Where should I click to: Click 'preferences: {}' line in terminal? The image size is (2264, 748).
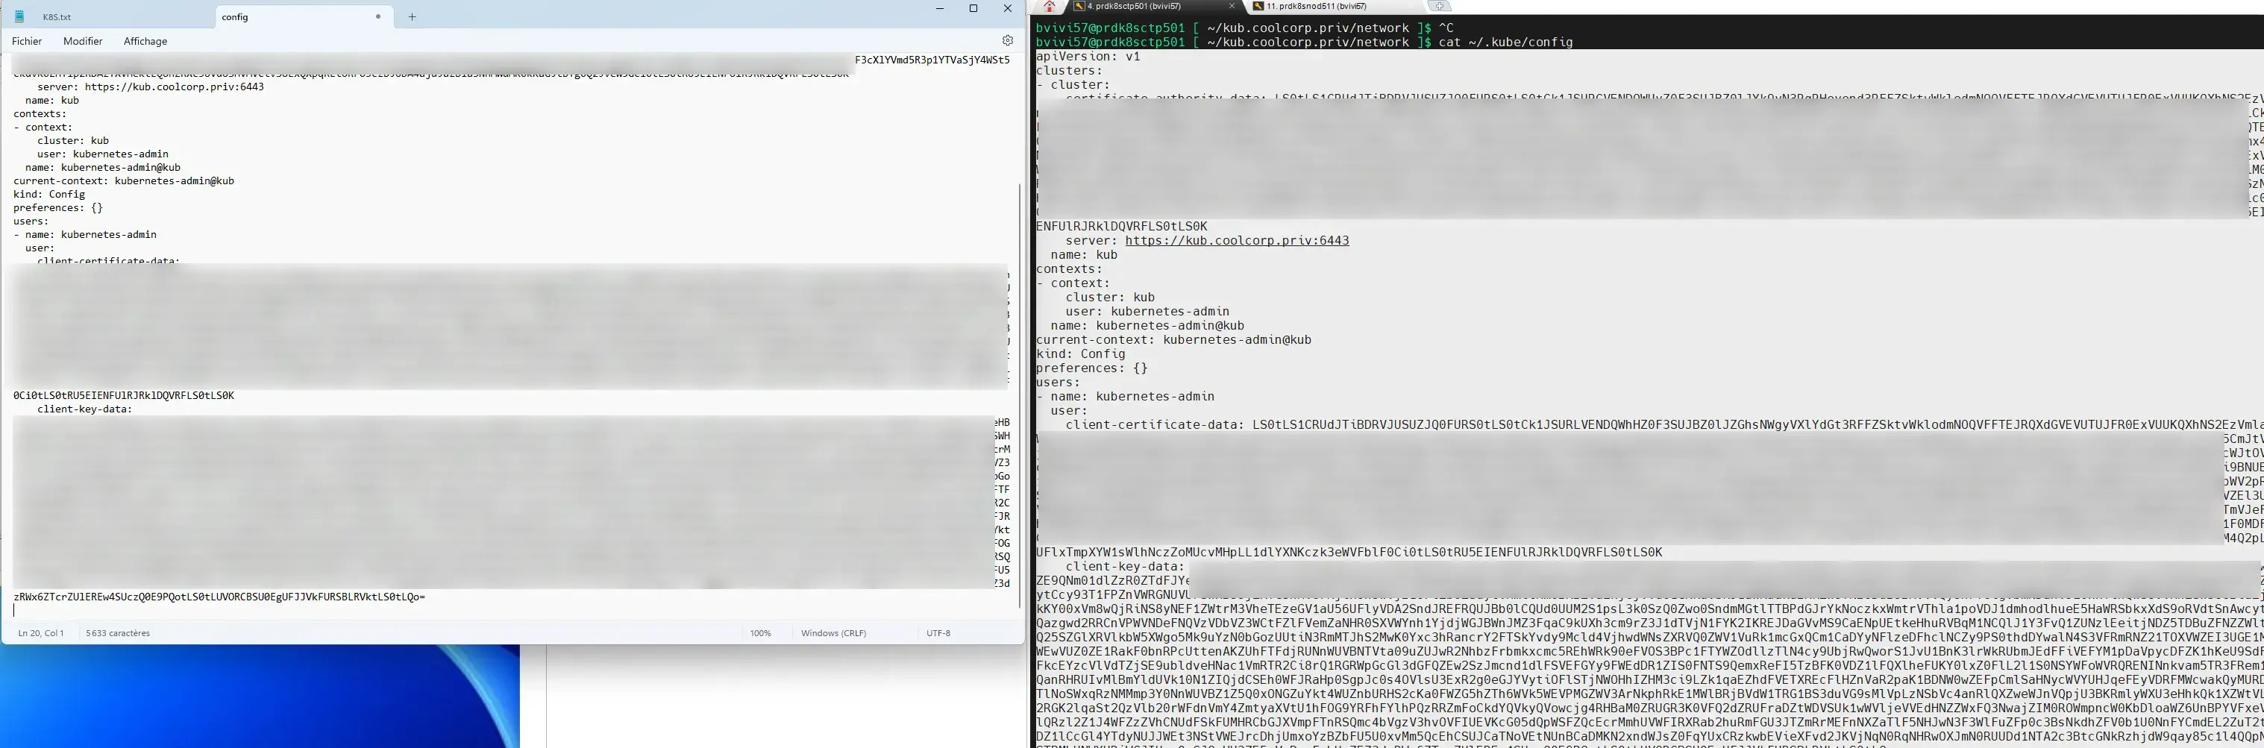pos(1091,368)
